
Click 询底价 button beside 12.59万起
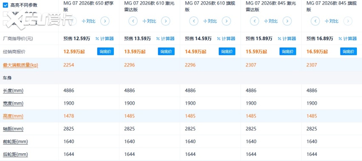pos(105,51)
